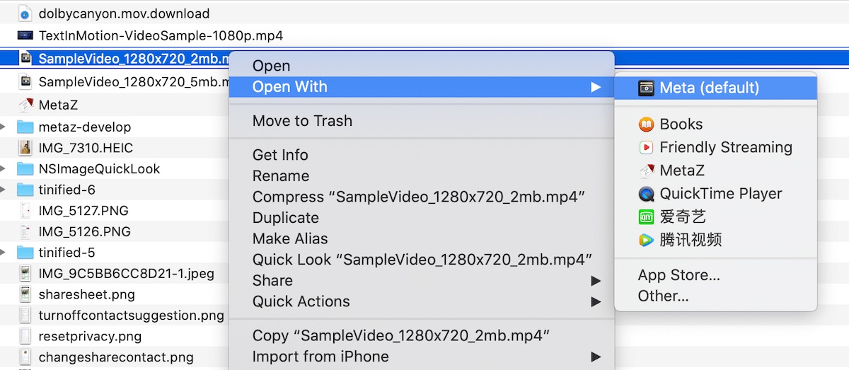The height and width of the screenshot is (370, 849).
Task: Click the IMG_7310.HEIC file thumbnail icon
Action: click(x=25, y=148)
